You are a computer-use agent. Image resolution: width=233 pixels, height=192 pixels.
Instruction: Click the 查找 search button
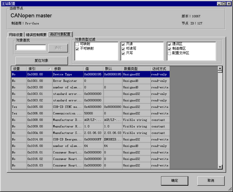pyautogui.click(x=58, y=48)
